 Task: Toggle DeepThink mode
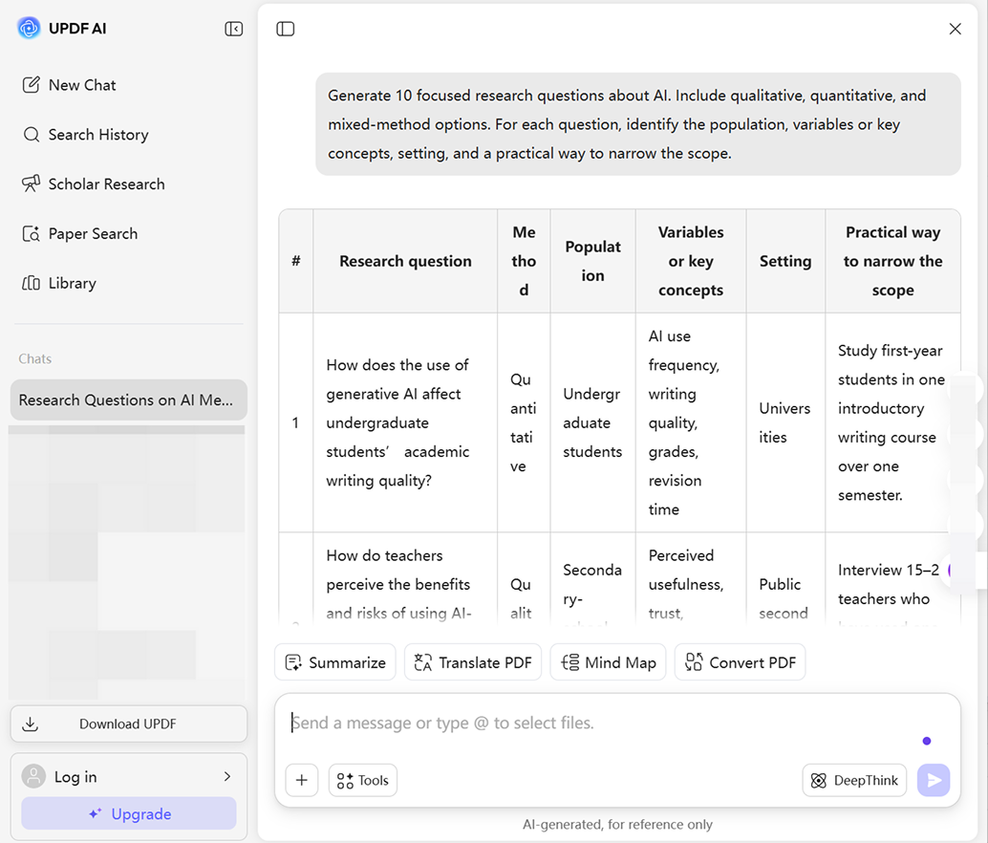click(x=854, y=781)
